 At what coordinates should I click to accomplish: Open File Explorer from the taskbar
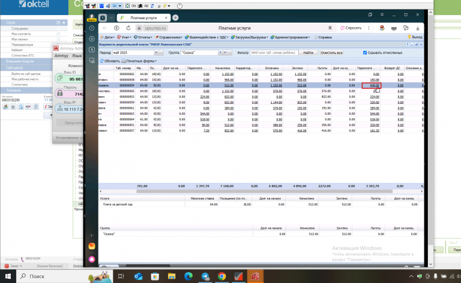coord(172,276)
